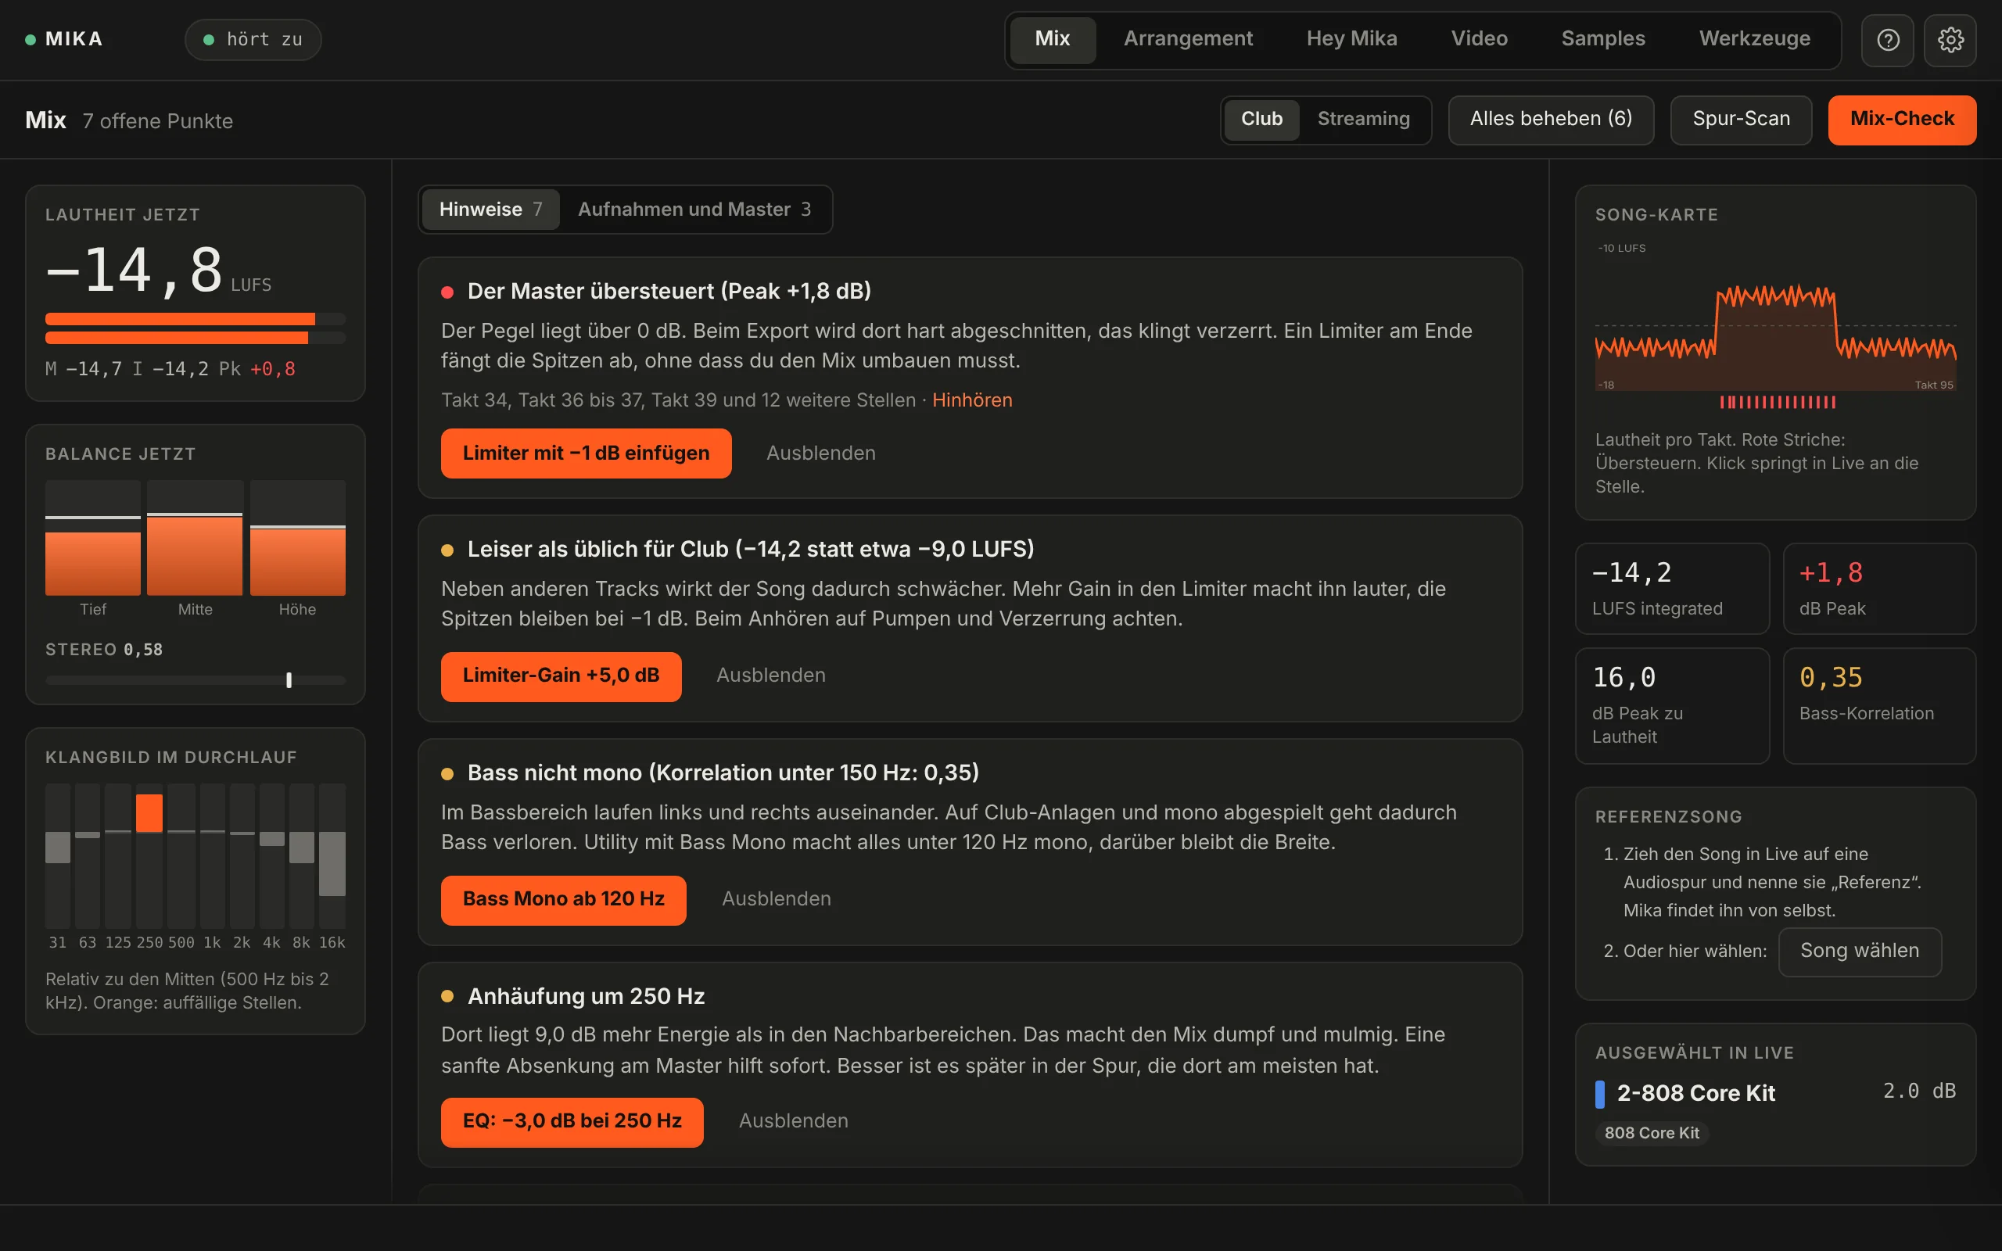Apply Limiter-Gain +5,0 dB

click(561, 676)
